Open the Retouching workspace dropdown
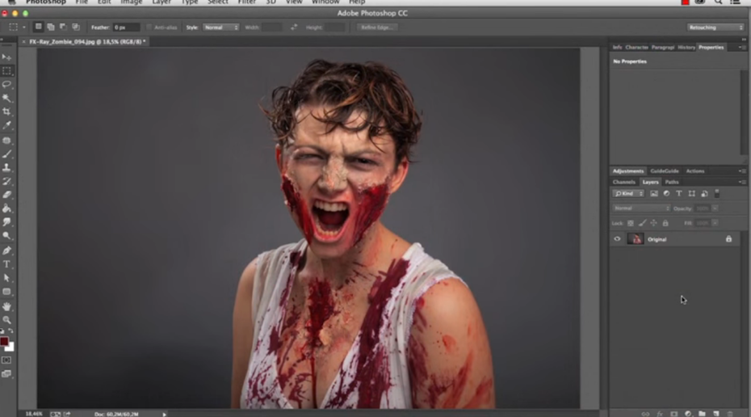This screenshot has height=417, width=751. [x=715, y=27]
